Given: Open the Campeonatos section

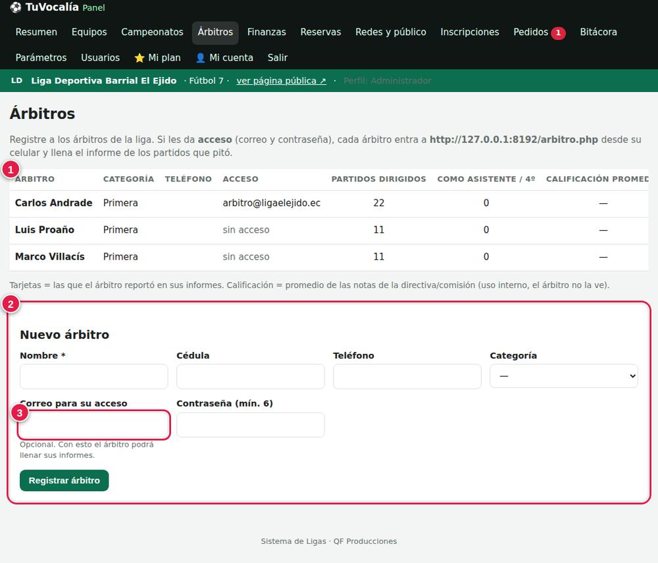Looking at the screenshot, I should point(152,32).
